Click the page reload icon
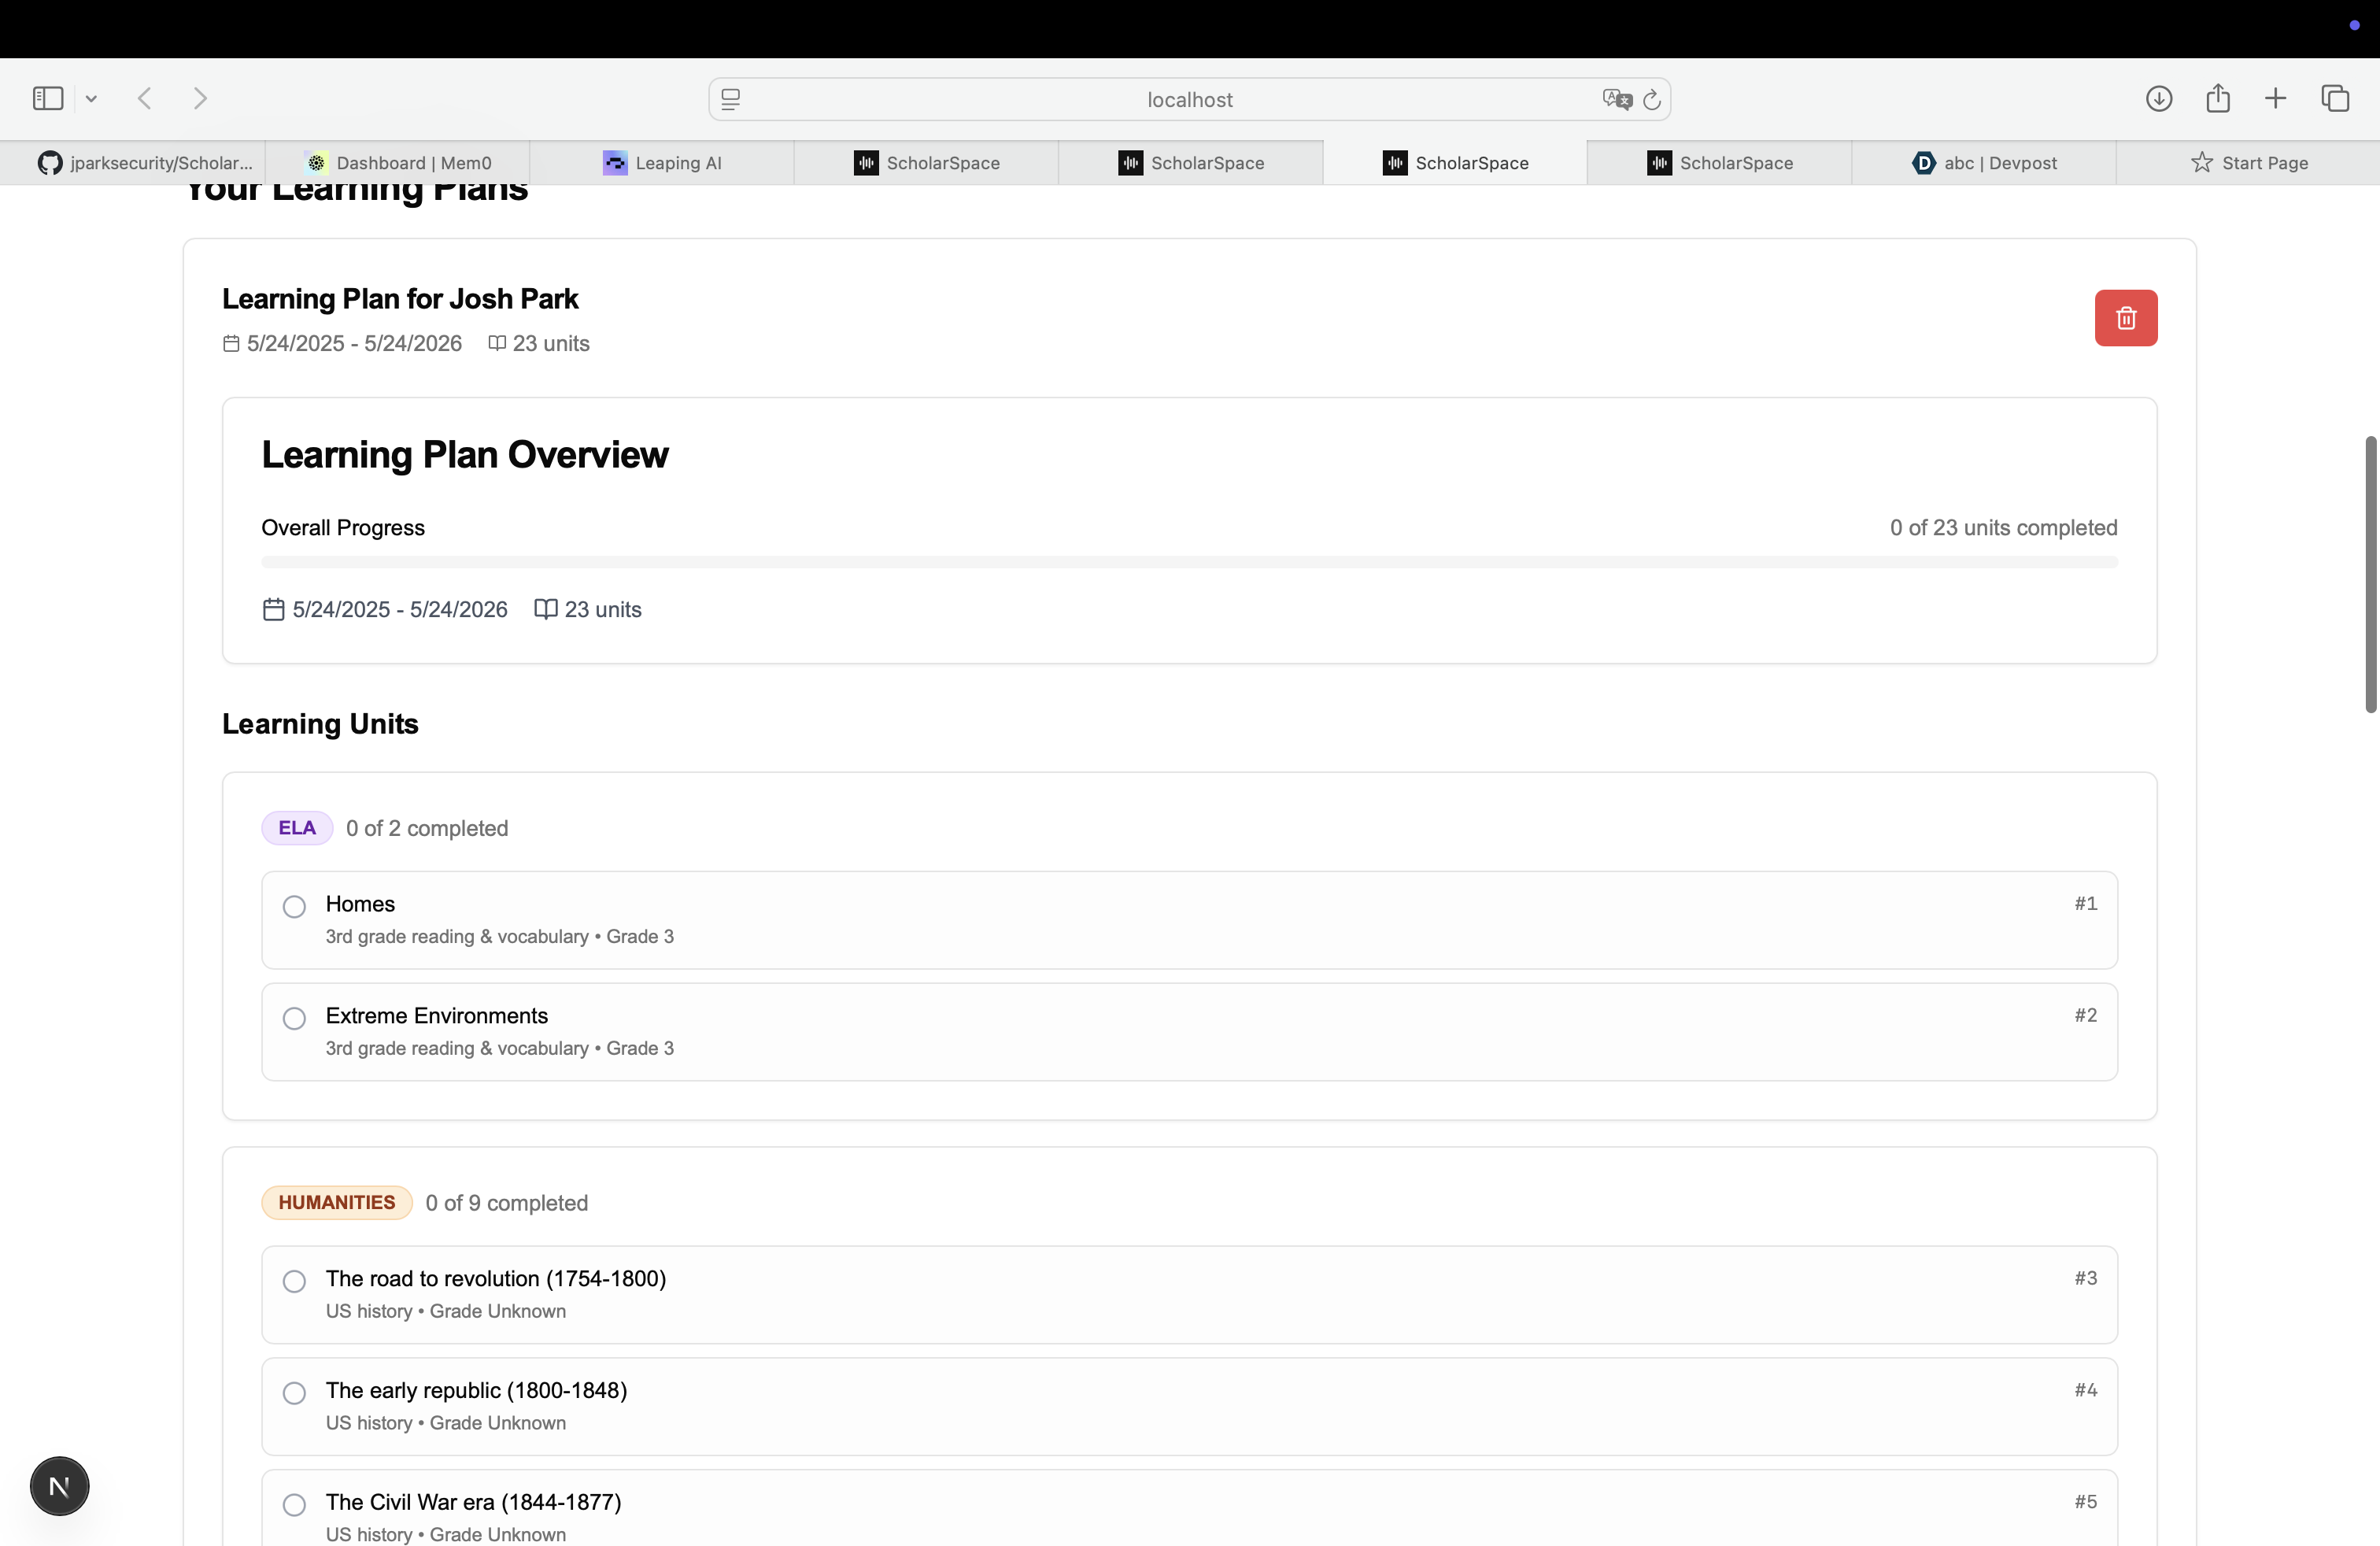 [x=1652, y=99]
